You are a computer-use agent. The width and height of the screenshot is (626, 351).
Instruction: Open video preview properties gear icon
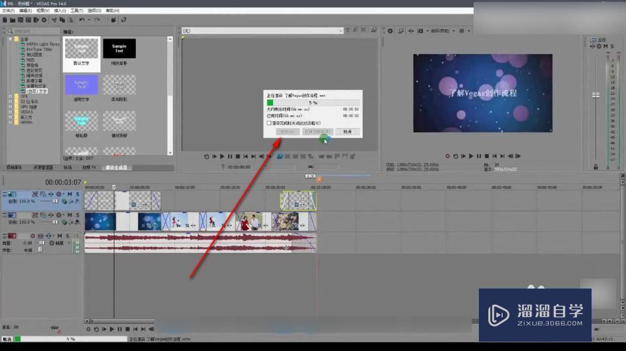[x=391, y=31]
